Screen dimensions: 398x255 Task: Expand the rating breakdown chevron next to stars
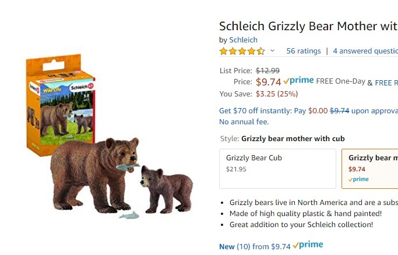tap(272, 51)
